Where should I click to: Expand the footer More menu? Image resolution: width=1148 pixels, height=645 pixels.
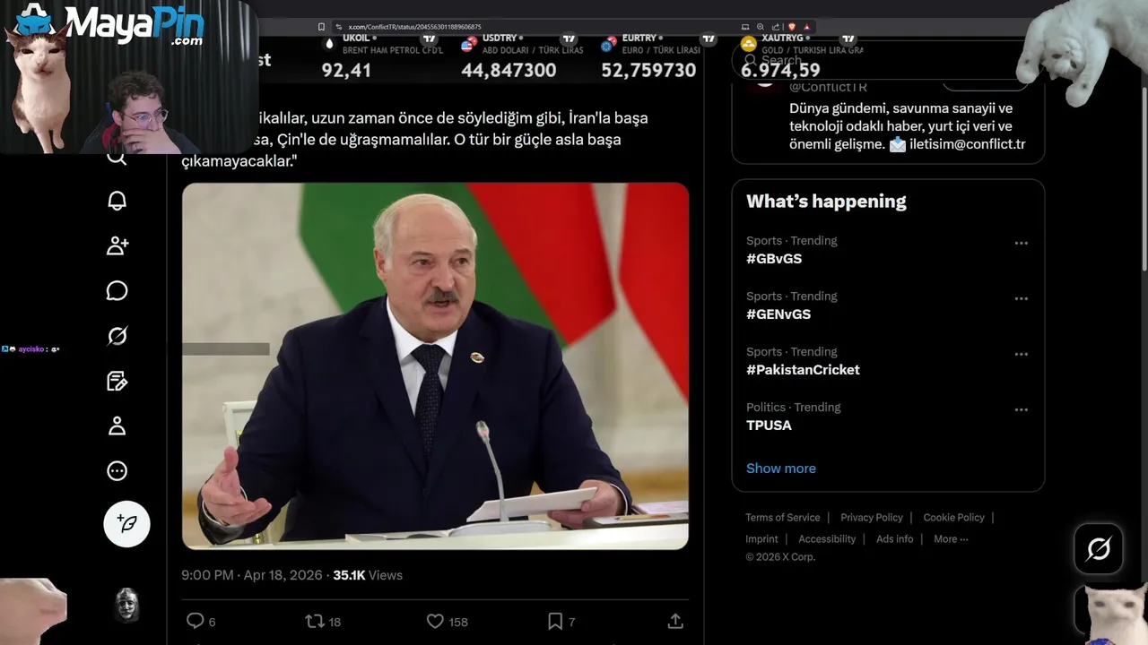click(951, 539)
